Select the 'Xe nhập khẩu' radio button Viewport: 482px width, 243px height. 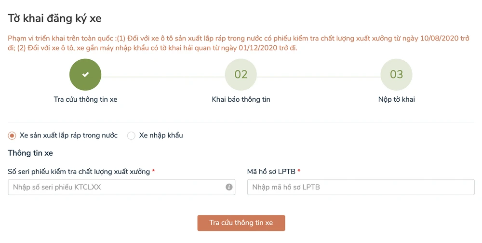coord(131,135)
